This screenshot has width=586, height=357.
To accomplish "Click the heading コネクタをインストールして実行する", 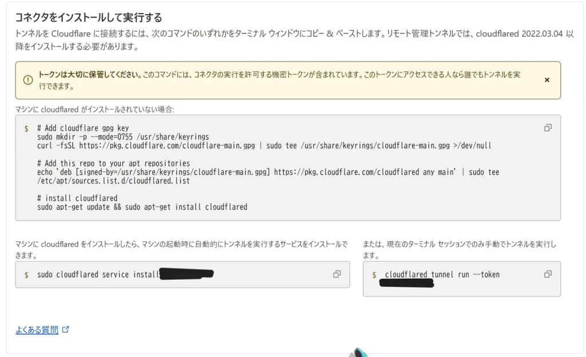I will pos(89,18).
